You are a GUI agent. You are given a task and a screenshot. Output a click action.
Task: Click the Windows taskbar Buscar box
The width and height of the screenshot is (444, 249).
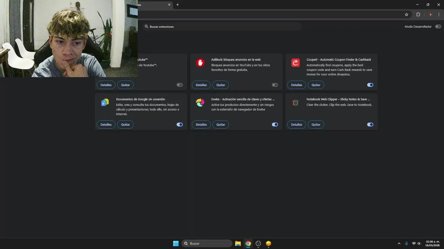coord(207,243)
